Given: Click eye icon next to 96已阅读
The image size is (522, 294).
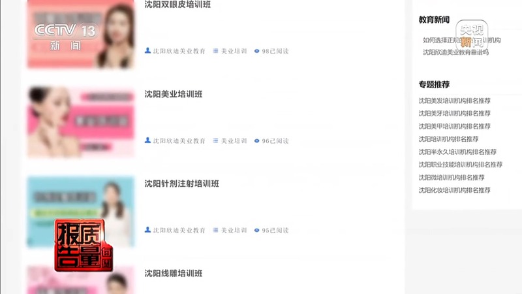Looking at the screenshot, I should [256, 140].
